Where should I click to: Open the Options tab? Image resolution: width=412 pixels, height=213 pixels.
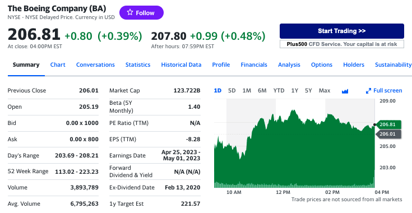[x=322, y=64]
